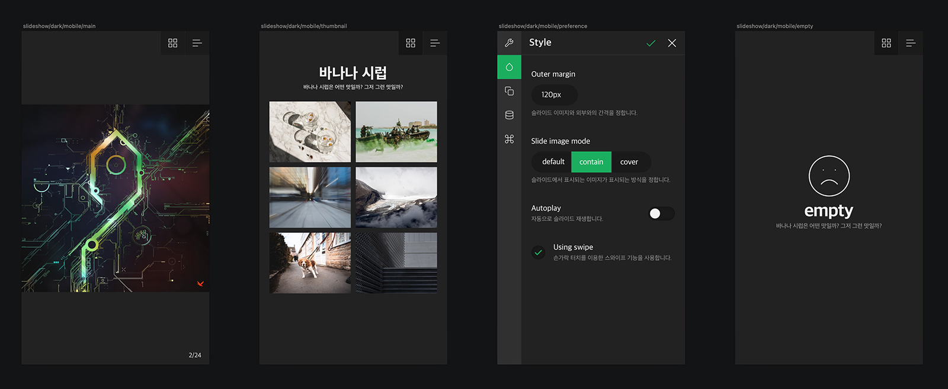Close the Style preference panel with X

coord(672,43)
